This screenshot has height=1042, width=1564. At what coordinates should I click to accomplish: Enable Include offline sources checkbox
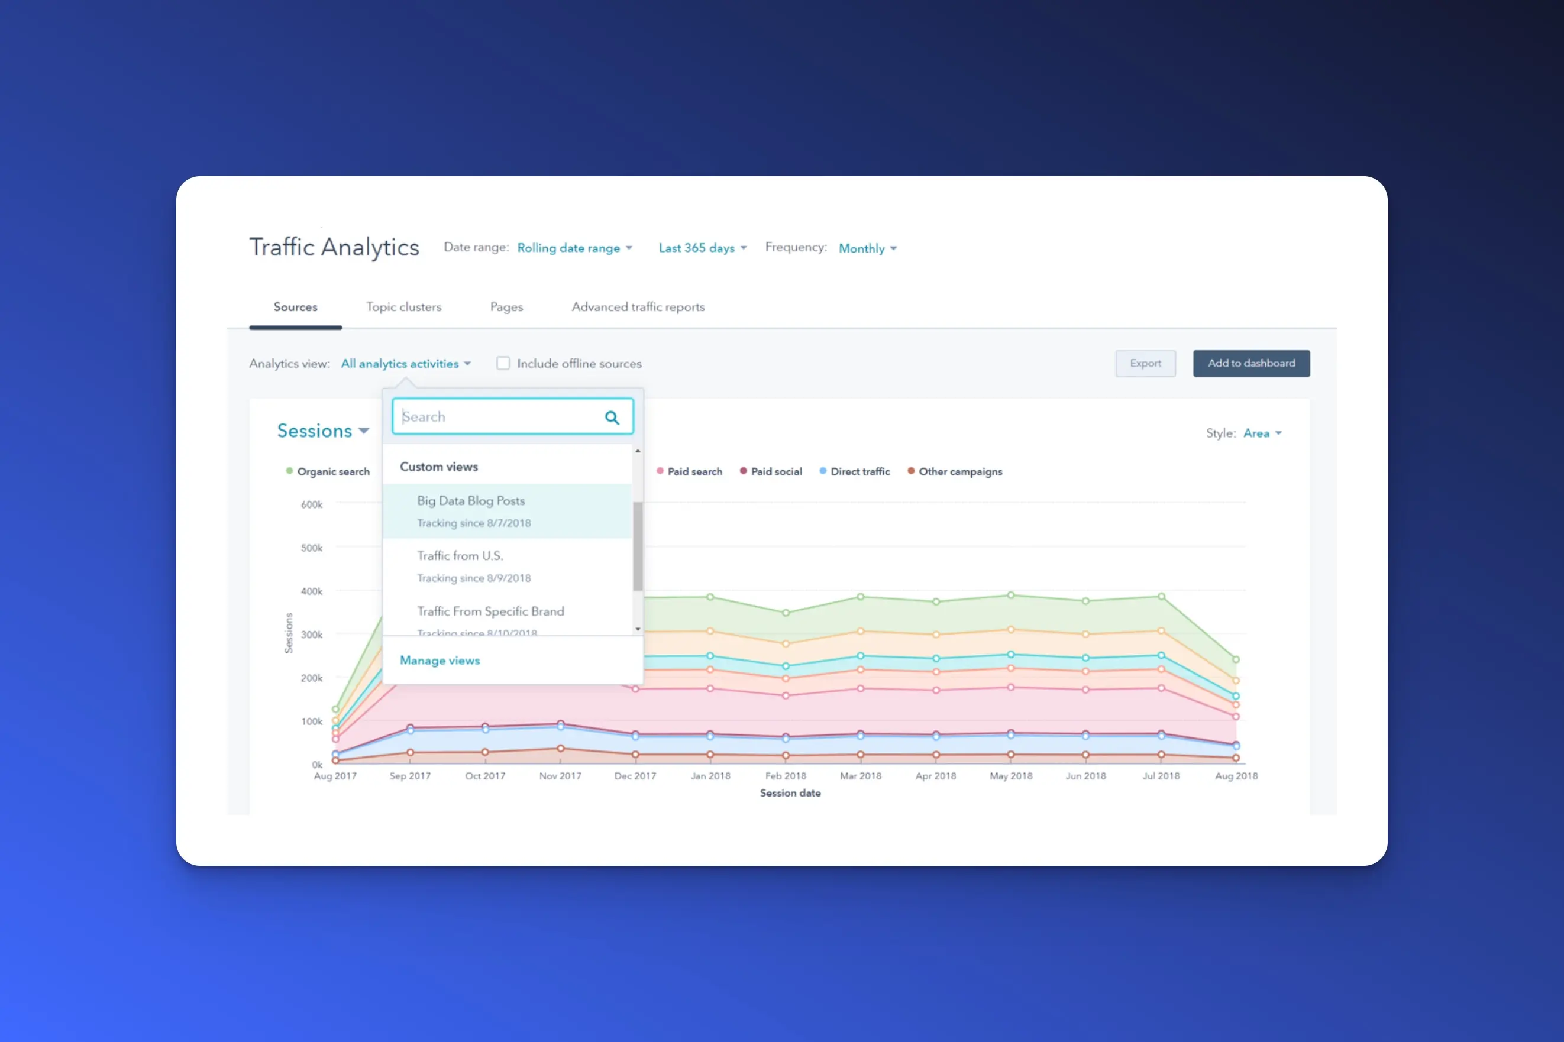point(503,364)
